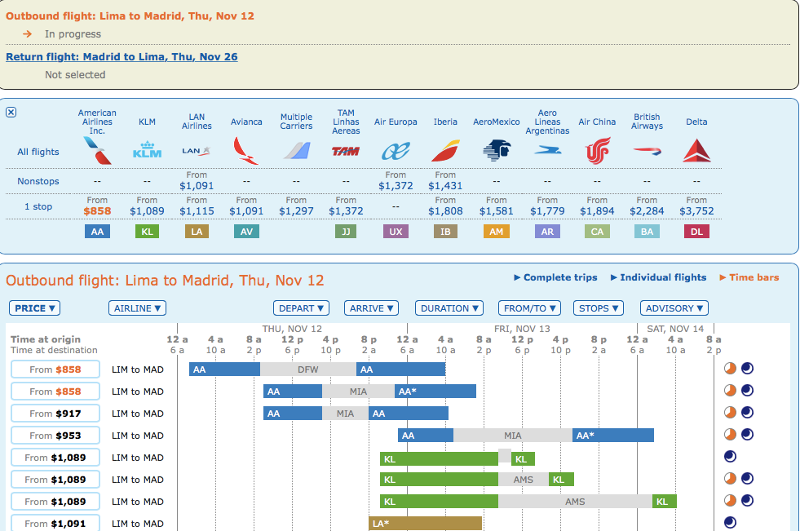Select the From $917 fare button
800x531 pixels.
point(55,414)
